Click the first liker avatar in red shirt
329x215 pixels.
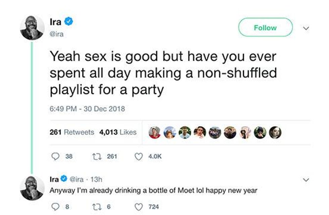pos(155,132)
